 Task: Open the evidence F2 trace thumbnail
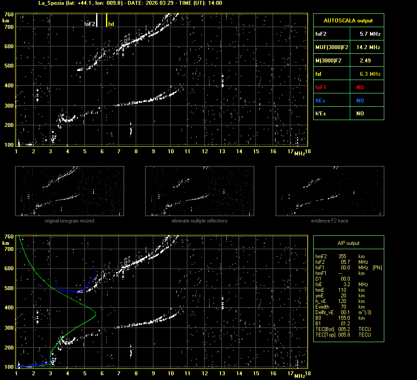coord(330,191)
